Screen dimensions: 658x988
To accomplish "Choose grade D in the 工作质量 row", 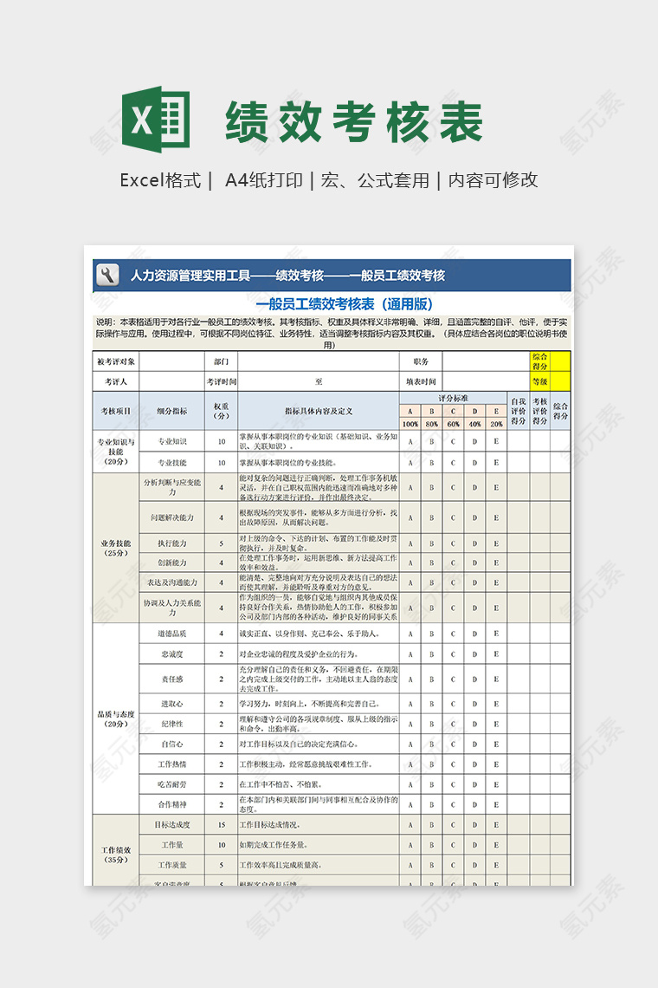I will click(x=474, y=865).
